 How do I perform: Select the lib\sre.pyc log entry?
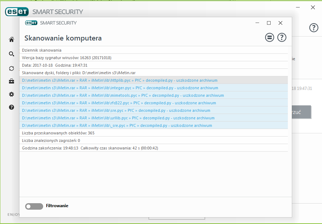pos(153,110)
